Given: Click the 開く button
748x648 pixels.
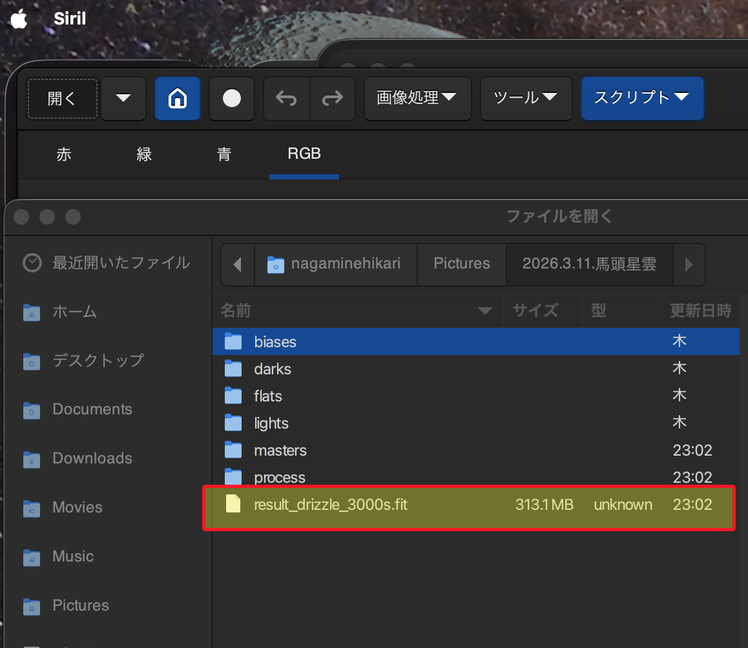Looking at the screenshot, I should click(62, 98).
